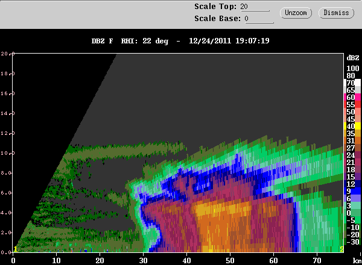Click the km unit label
Viewport: 362px width, 265px height.
(x=357, y=261)
